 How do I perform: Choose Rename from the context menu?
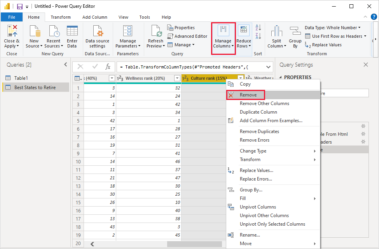pyautogui.click(x=273, y=235)
